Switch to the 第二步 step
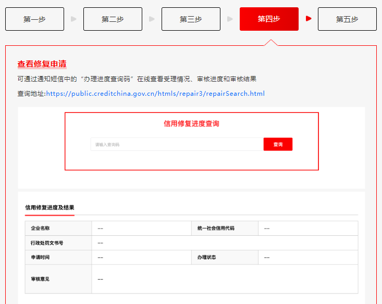Screen dimensions: 382x304 tap(113, 19)
